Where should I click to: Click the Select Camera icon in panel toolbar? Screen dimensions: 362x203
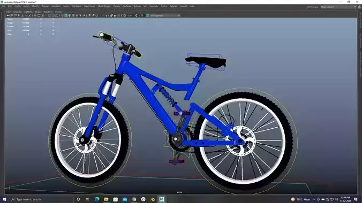[x=8, y=15]
